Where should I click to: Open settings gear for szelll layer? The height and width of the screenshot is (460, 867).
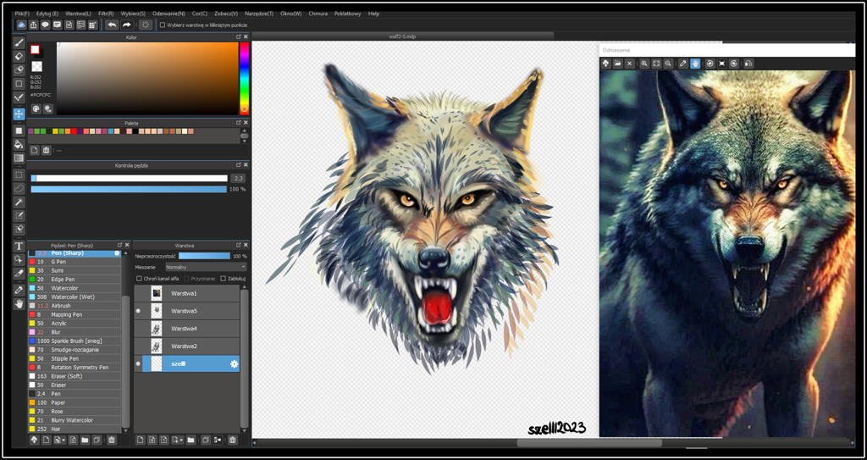click(235, 363)
